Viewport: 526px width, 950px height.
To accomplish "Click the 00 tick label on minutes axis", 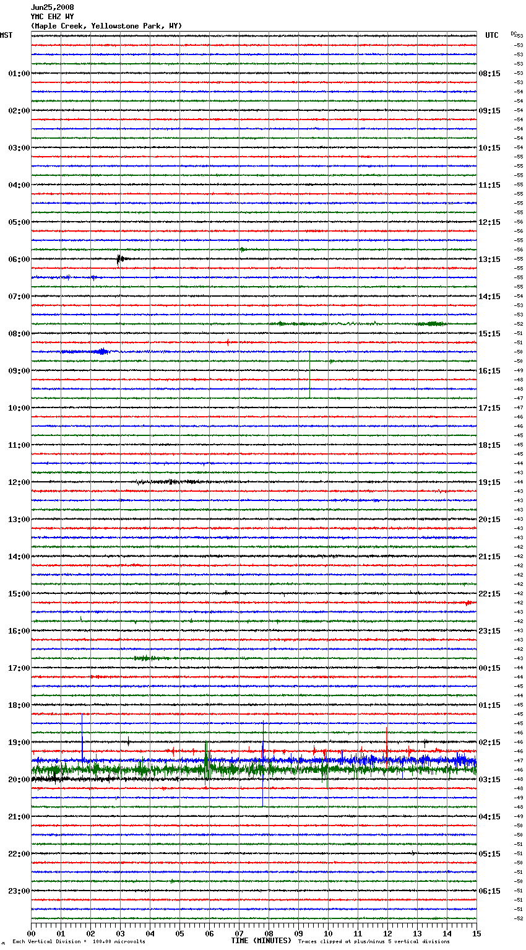I will coord(32,933).
